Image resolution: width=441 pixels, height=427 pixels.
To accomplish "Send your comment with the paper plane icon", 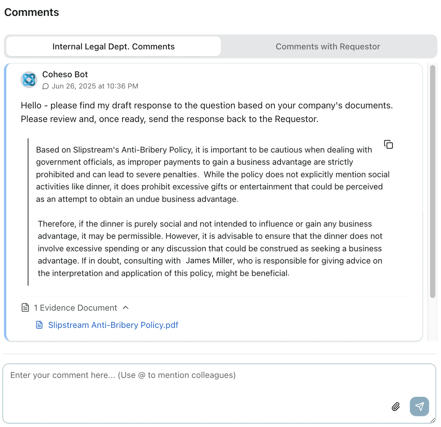I will (419, 406).
